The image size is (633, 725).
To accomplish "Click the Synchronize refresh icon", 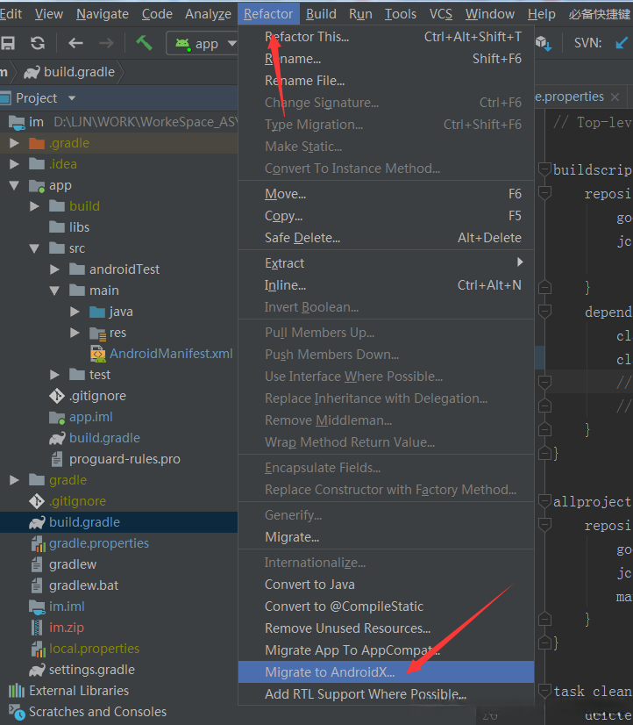I will pyautogui.click(x=38, y=44).
